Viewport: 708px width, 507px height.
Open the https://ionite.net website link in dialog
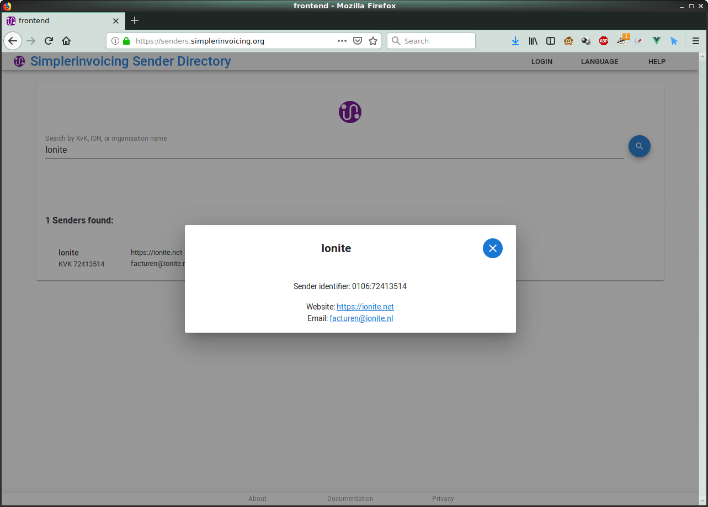[x=365, y=307]
